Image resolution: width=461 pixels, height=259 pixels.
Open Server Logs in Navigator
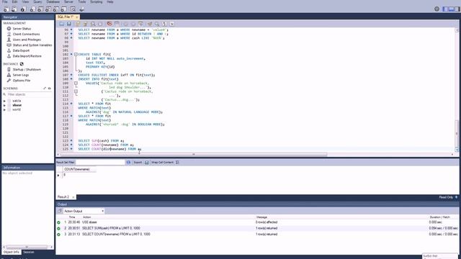point(21,75)
